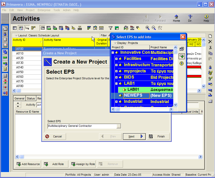Click the Filter funnel icon
Viewport: 215px width, 178px height.
[x=110, y=28]
